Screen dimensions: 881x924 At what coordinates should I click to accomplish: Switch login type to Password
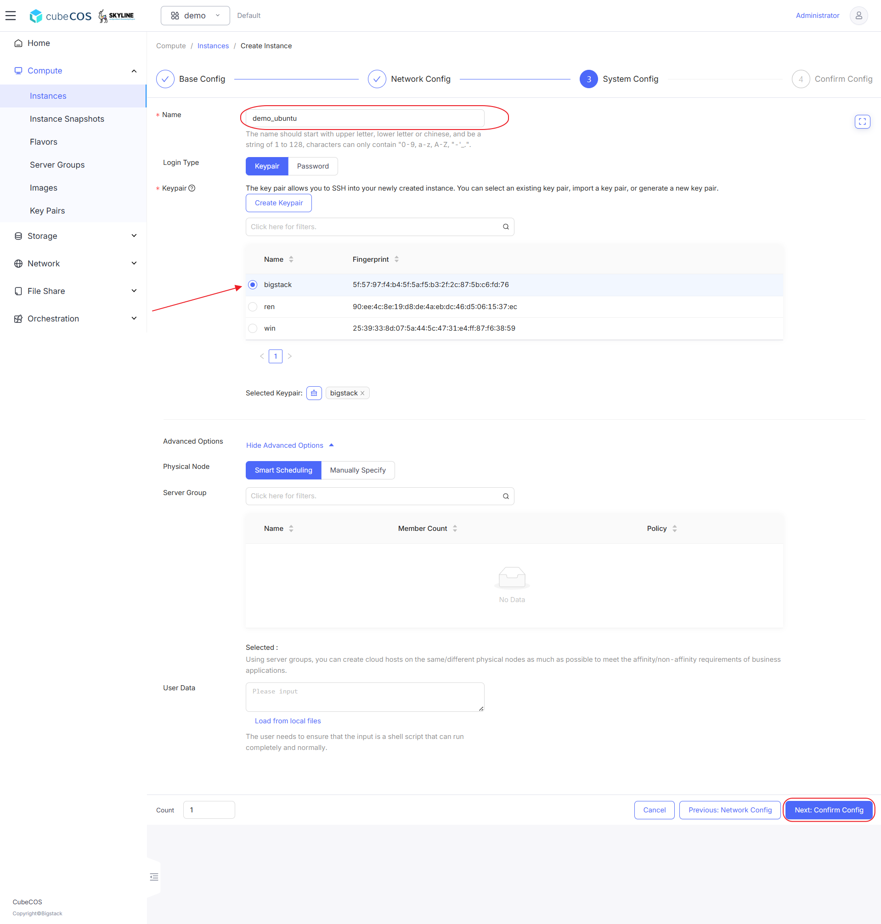pyautogui.click(x=313, y=166)
